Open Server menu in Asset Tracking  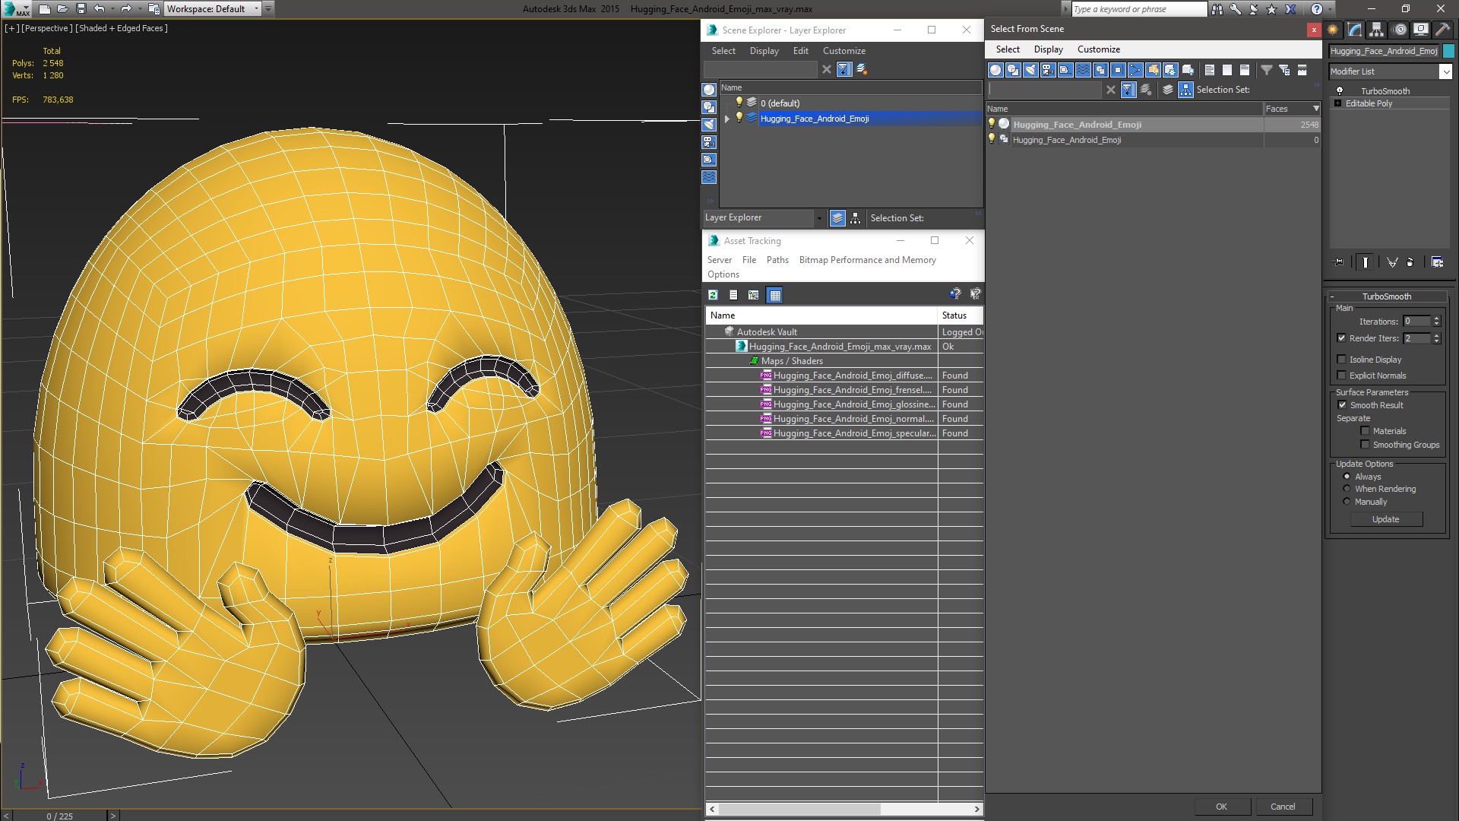click(x=719, y=260)
